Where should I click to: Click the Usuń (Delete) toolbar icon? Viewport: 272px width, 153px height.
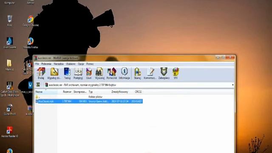[x=89, y=74]
